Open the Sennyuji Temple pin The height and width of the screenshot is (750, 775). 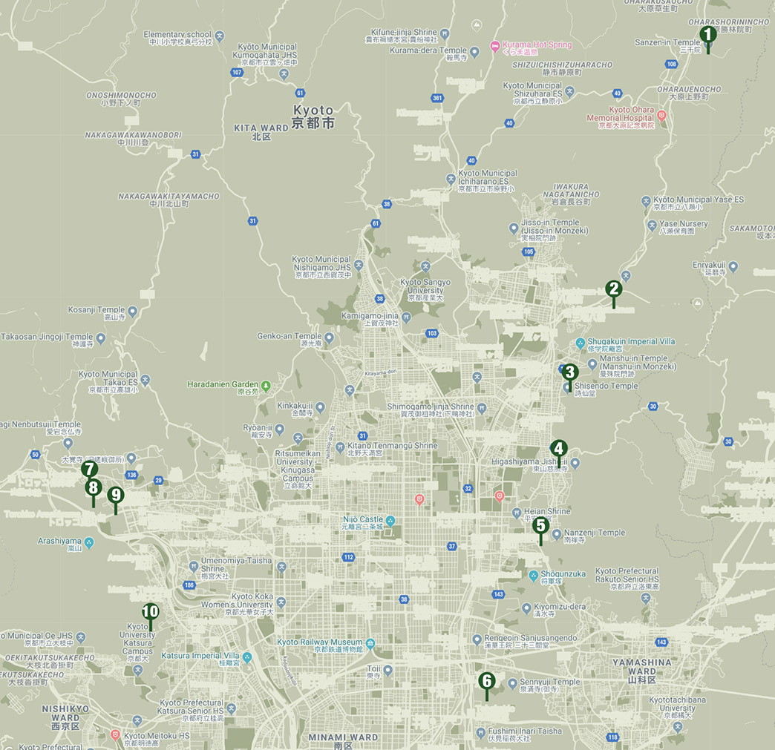click(512, 683)
